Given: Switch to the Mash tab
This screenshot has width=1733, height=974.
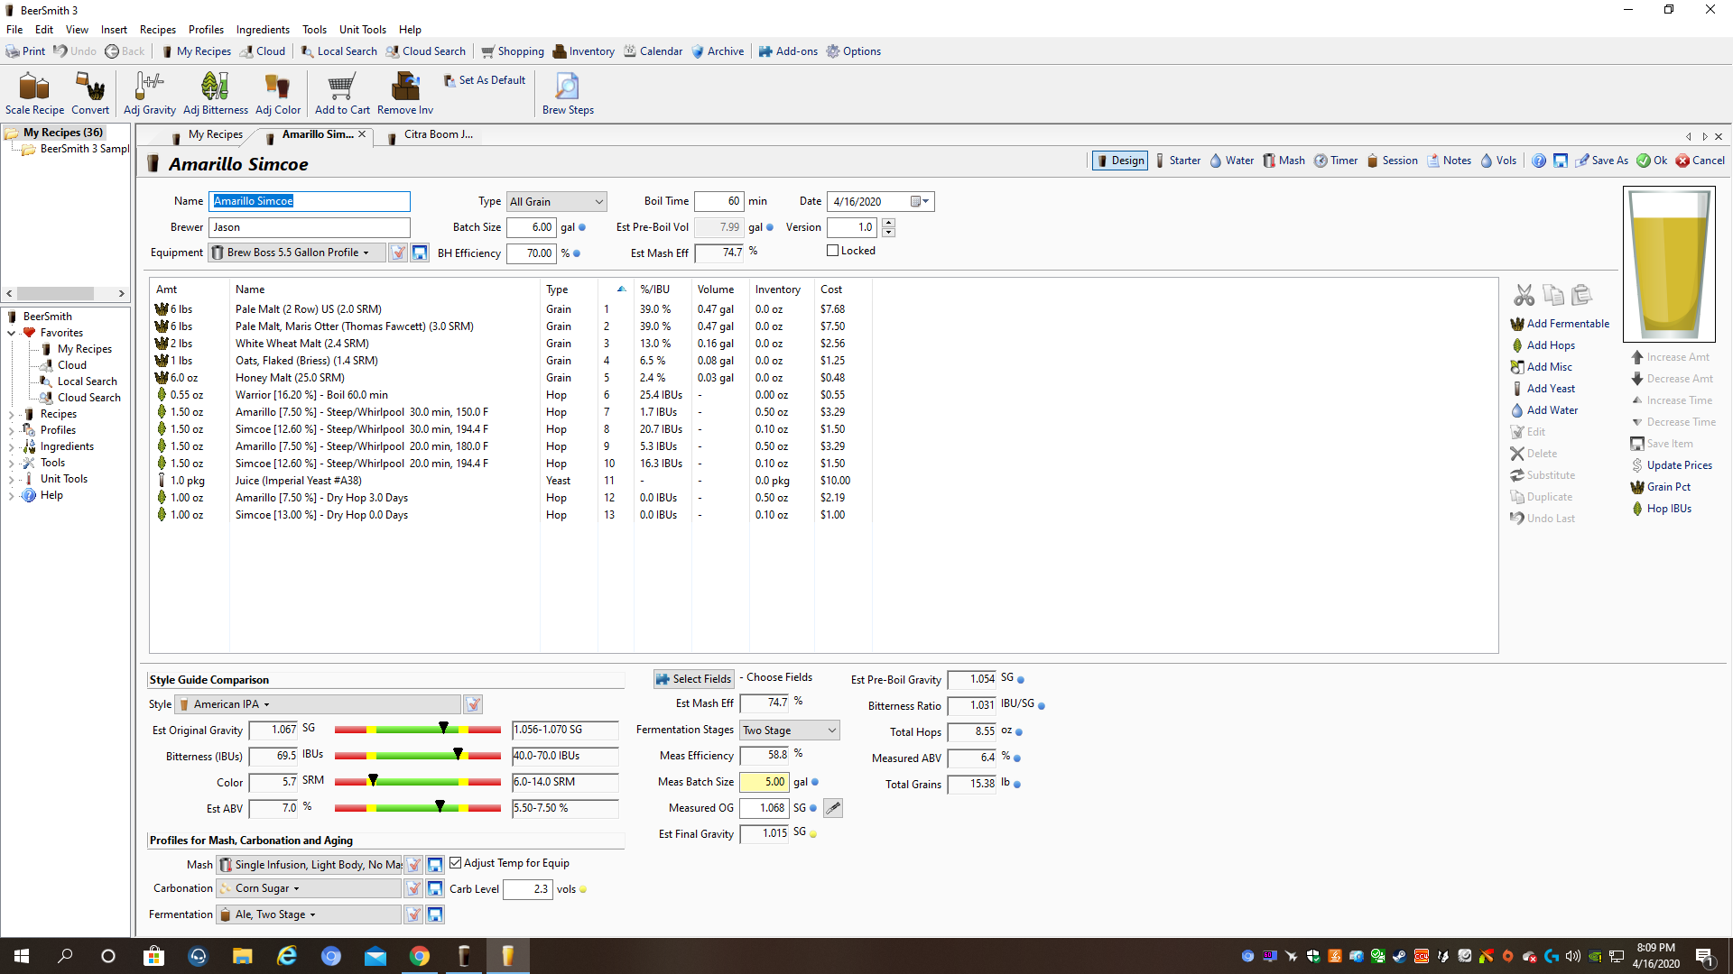Looking at the screenshot, I should 1284,161.
